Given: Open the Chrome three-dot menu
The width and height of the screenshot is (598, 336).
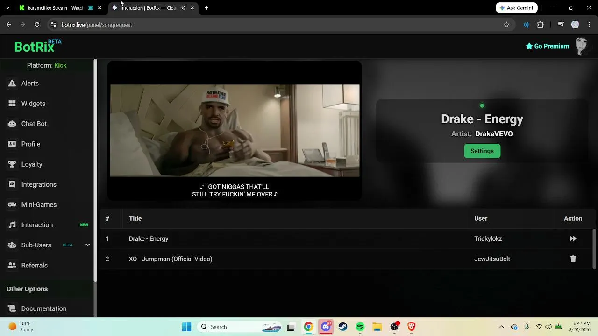Looking at the screenshot, I should coord(589,25).
